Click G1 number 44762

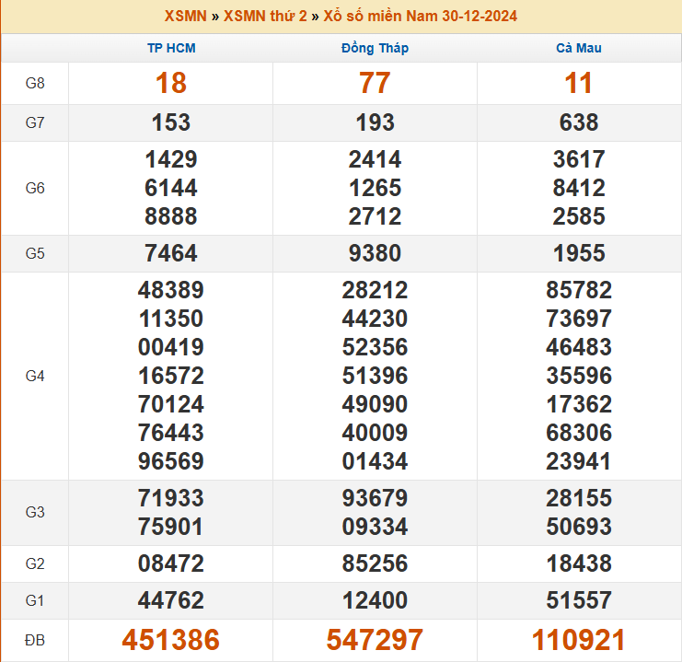[171, 600]
